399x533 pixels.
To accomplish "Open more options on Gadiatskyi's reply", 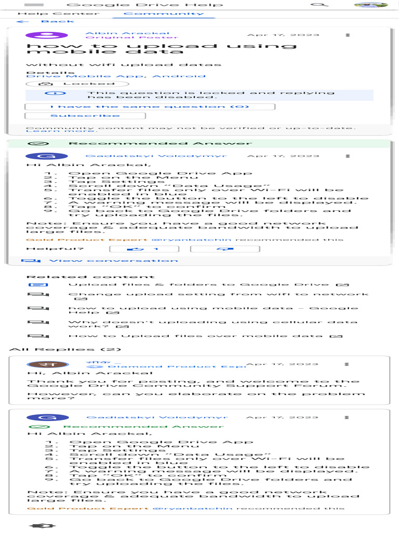I will 347,417.
